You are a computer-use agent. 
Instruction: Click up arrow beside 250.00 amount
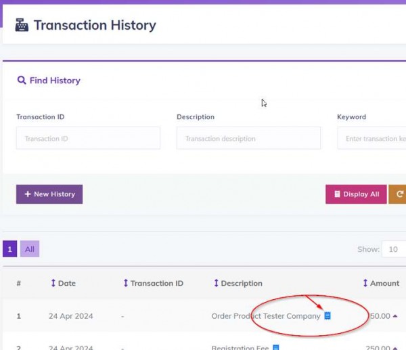click(395, 348)
